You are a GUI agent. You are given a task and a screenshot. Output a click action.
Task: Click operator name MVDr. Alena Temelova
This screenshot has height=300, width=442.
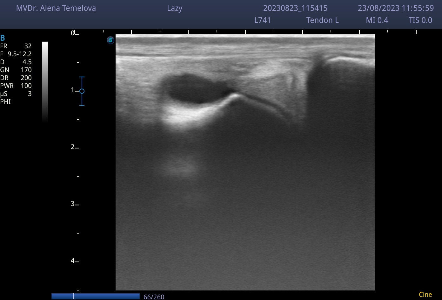click(x=56, y=8)
